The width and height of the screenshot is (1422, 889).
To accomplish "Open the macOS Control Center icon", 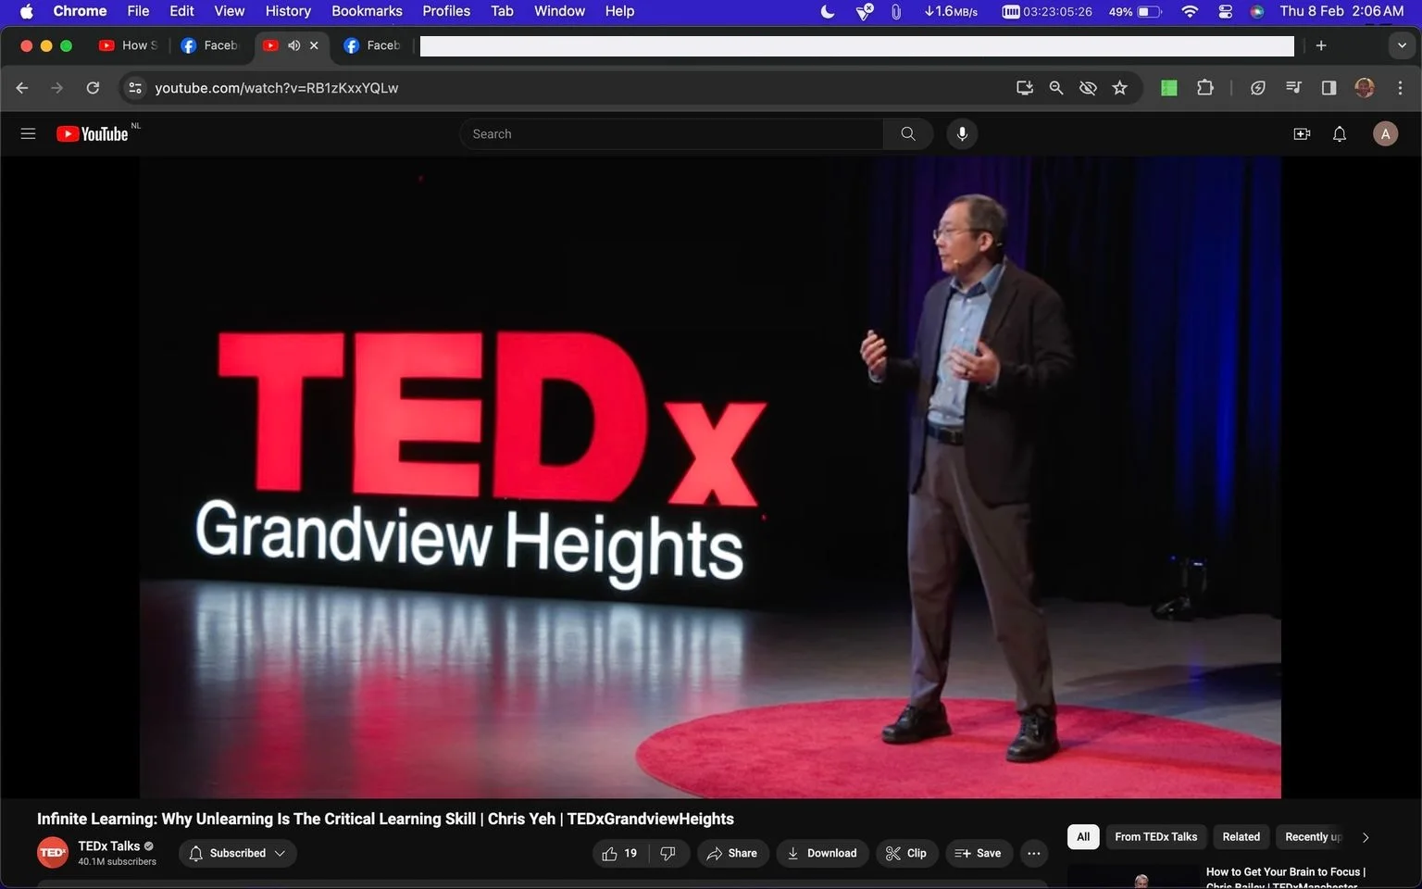I will click(1225, 11).
